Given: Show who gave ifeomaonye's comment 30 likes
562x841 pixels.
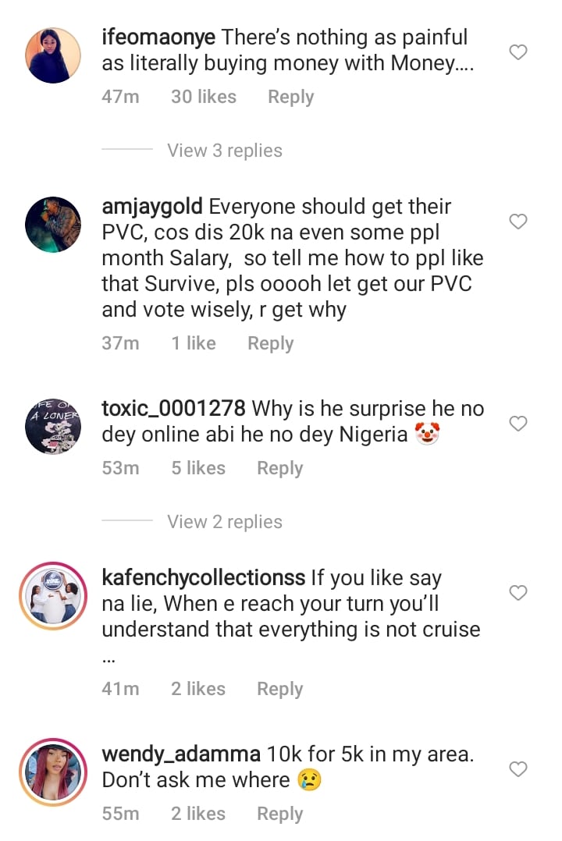Looking at the screenshot, I should click(x=203, y=98).
